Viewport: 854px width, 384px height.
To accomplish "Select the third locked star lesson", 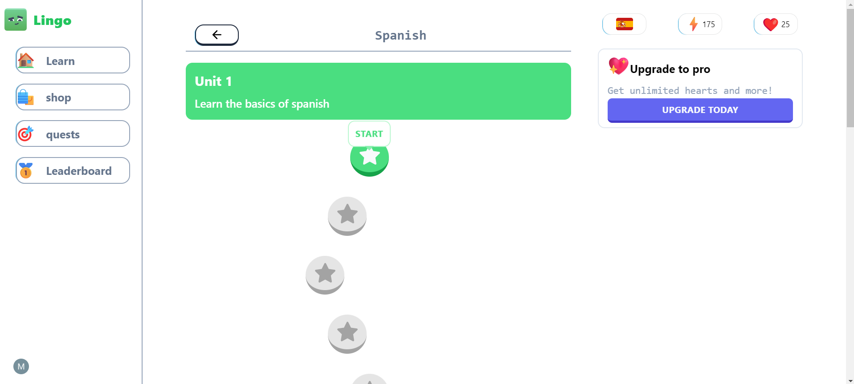I will pyautogui.click(x=325, y=275).
